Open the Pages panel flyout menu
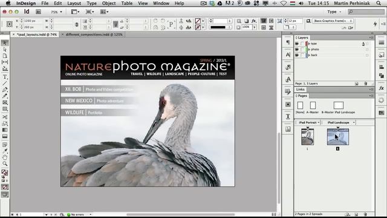This screenshot has height=218, width=387. pyautogui.click(x=371, y=96)
